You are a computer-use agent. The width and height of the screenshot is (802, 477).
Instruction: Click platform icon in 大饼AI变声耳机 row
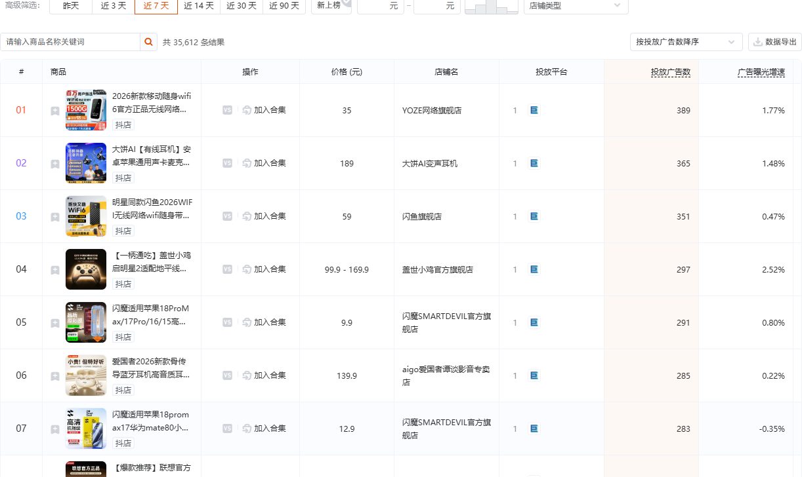534,163
